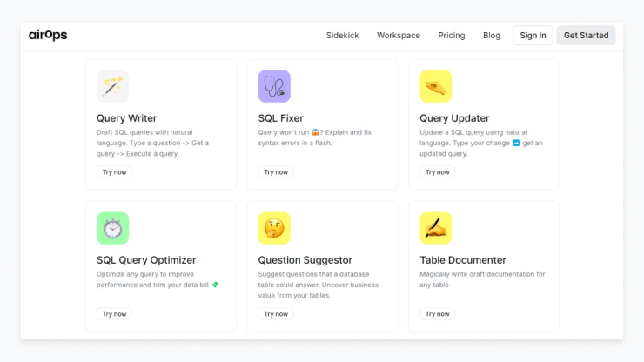Open the Sidekick menu item
Image resolution: width=644 pixels, height=362 pixels.
(x=342, y=36)
